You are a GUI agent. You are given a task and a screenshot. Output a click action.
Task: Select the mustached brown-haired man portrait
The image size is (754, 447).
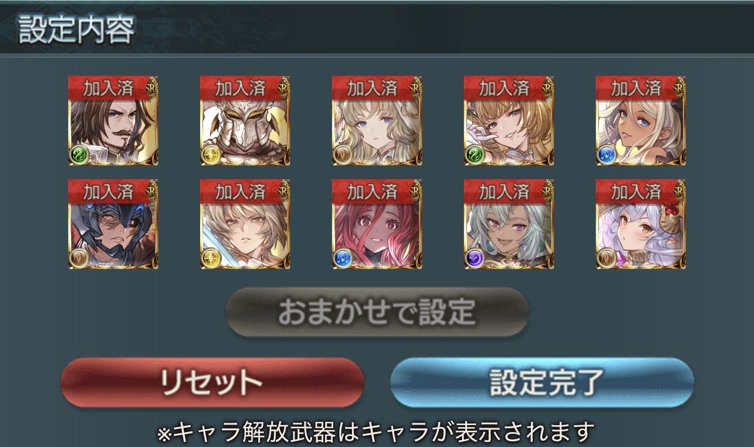pyautogui.click(x=113, y=120)
